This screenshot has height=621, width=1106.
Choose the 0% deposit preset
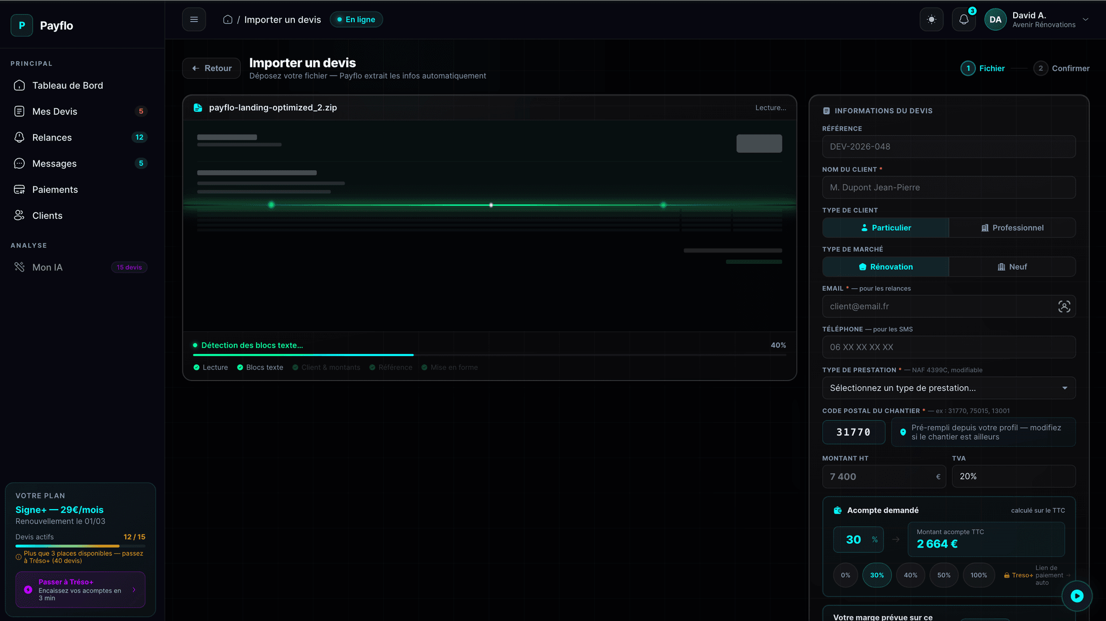[846, 575]
